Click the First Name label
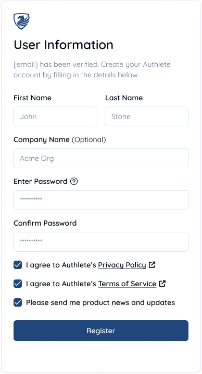This screenshot has width=202, height=374. [x=32, y=98]
